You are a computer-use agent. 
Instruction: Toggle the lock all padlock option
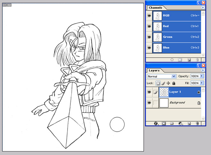(x=174, y=83)
